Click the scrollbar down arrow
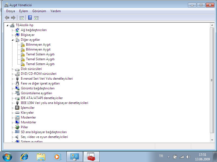 tap(212, 140)
